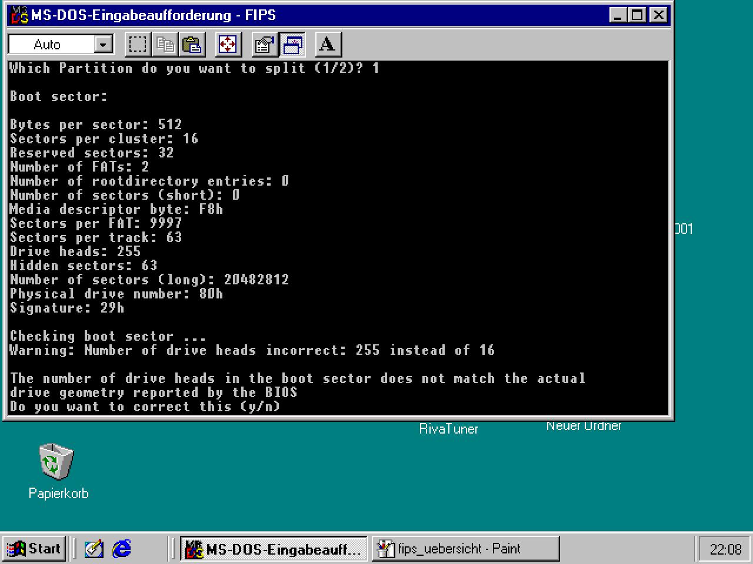Screen dimensions: 753x564
Task: Click the Mark selection toolbar icon
Action: point(138,45)
